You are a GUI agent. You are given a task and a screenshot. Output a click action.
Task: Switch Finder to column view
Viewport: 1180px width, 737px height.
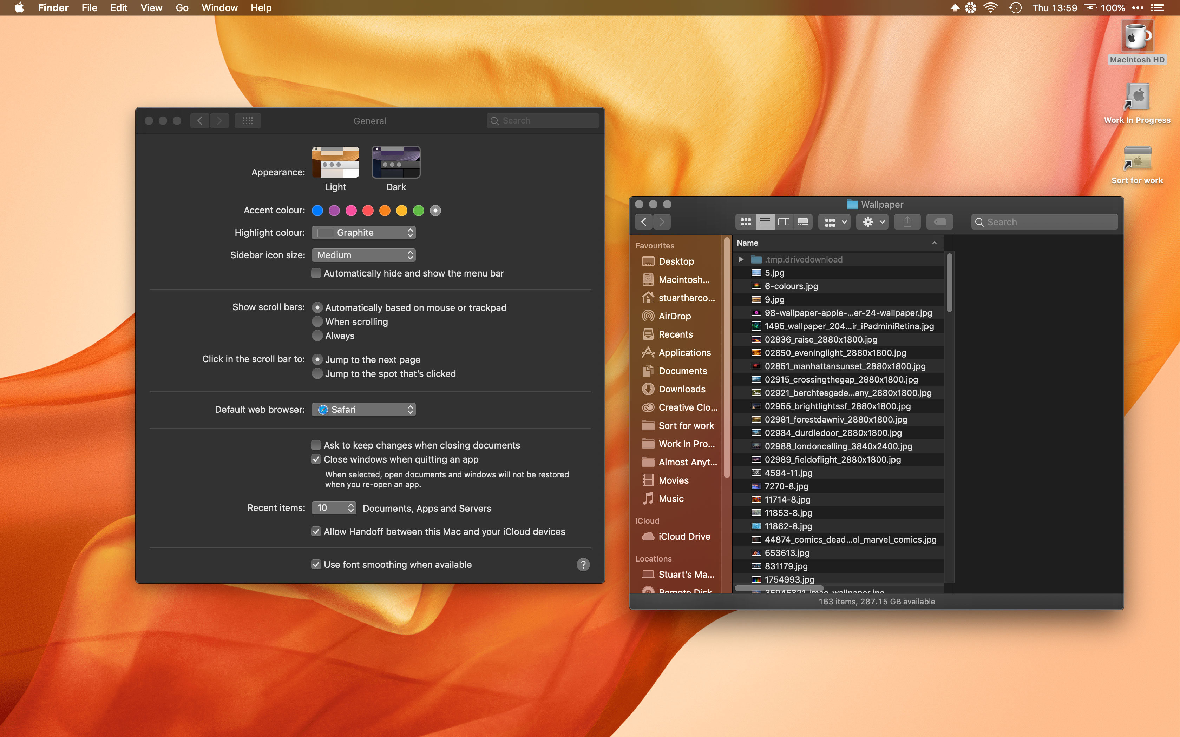tap(784, 222)
